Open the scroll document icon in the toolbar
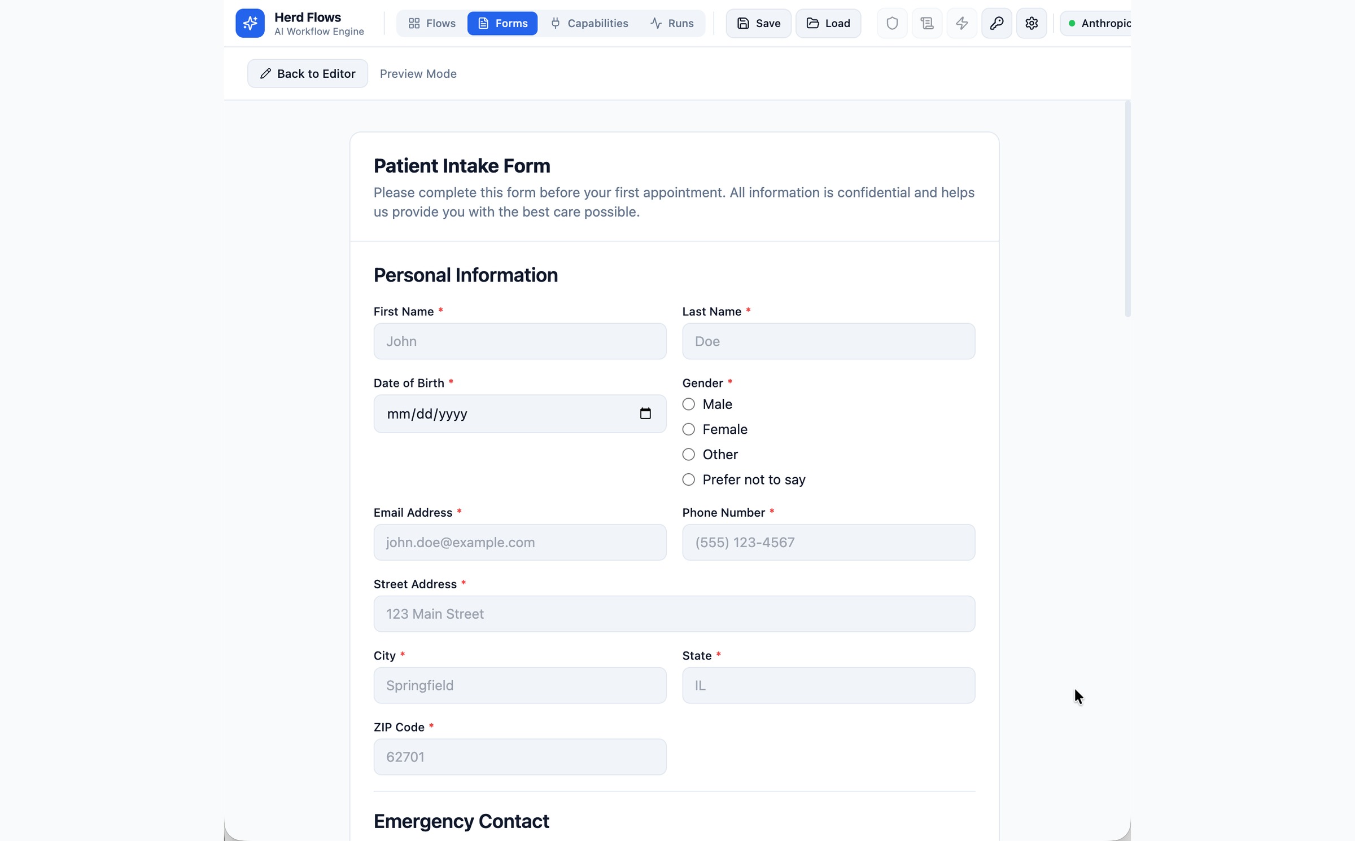The width and height of the screenshot is (1355, 841). [927, 23]
